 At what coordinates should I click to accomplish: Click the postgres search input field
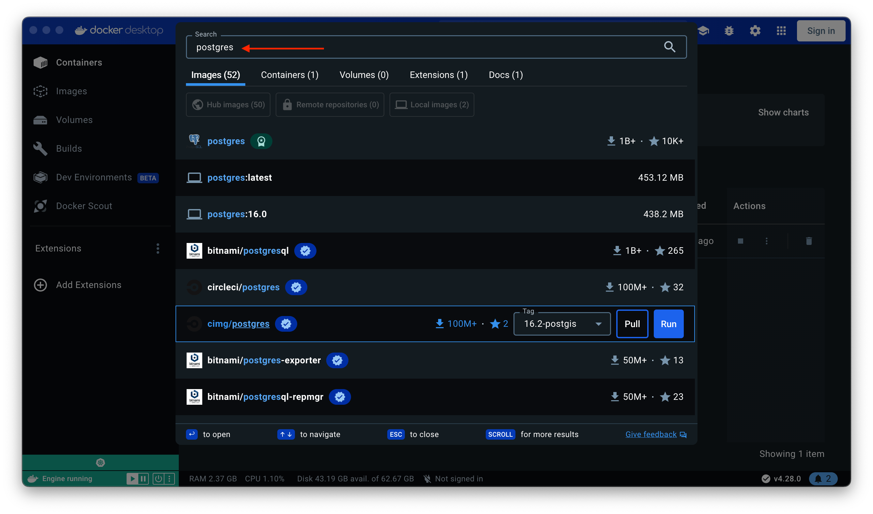click(435, 47)
